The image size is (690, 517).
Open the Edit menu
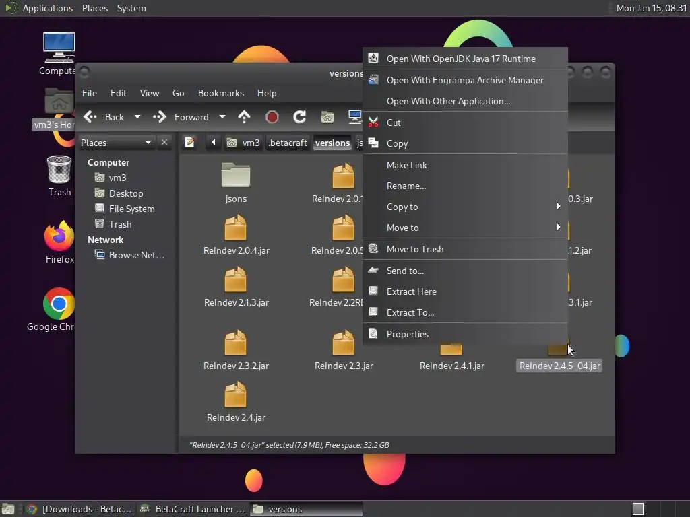[x=119, y=93]
